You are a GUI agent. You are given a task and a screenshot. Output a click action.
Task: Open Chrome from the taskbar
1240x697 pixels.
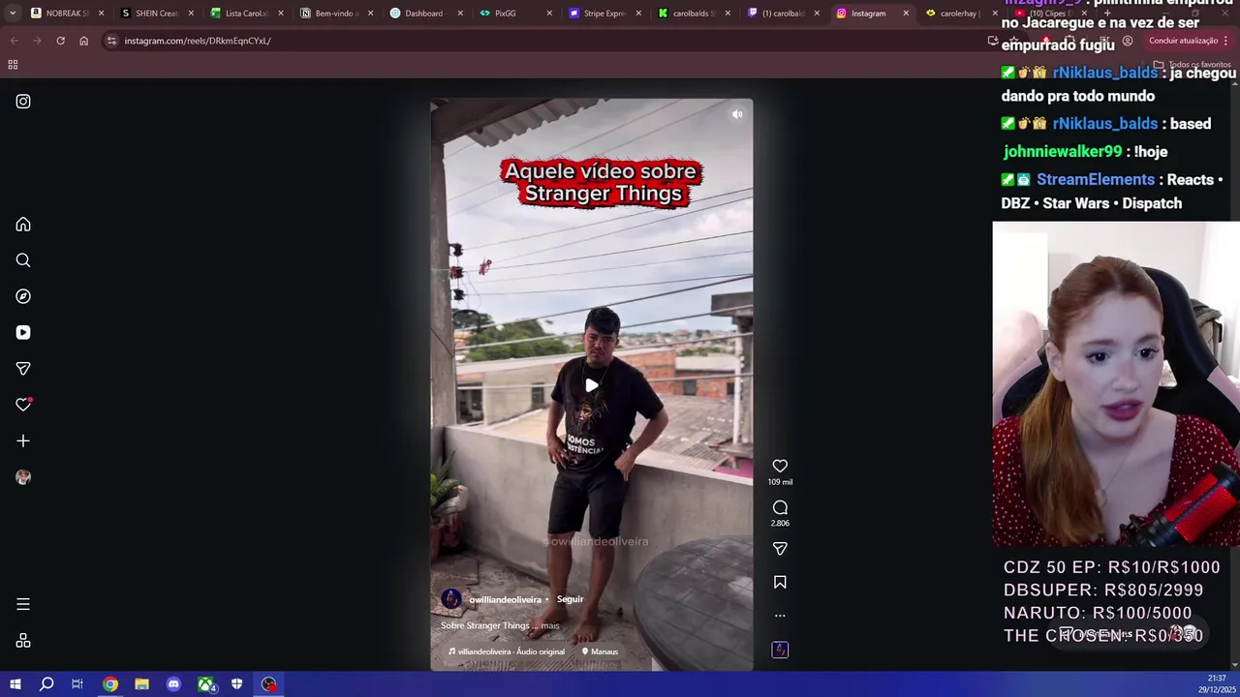[x=110, y=684]
